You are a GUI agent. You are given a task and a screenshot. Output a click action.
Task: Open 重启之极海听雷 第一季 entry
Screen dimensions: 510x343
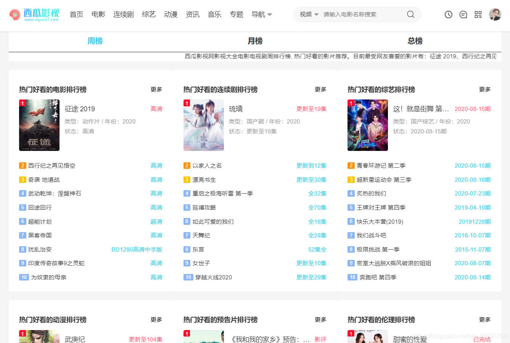tap(223, 193)
